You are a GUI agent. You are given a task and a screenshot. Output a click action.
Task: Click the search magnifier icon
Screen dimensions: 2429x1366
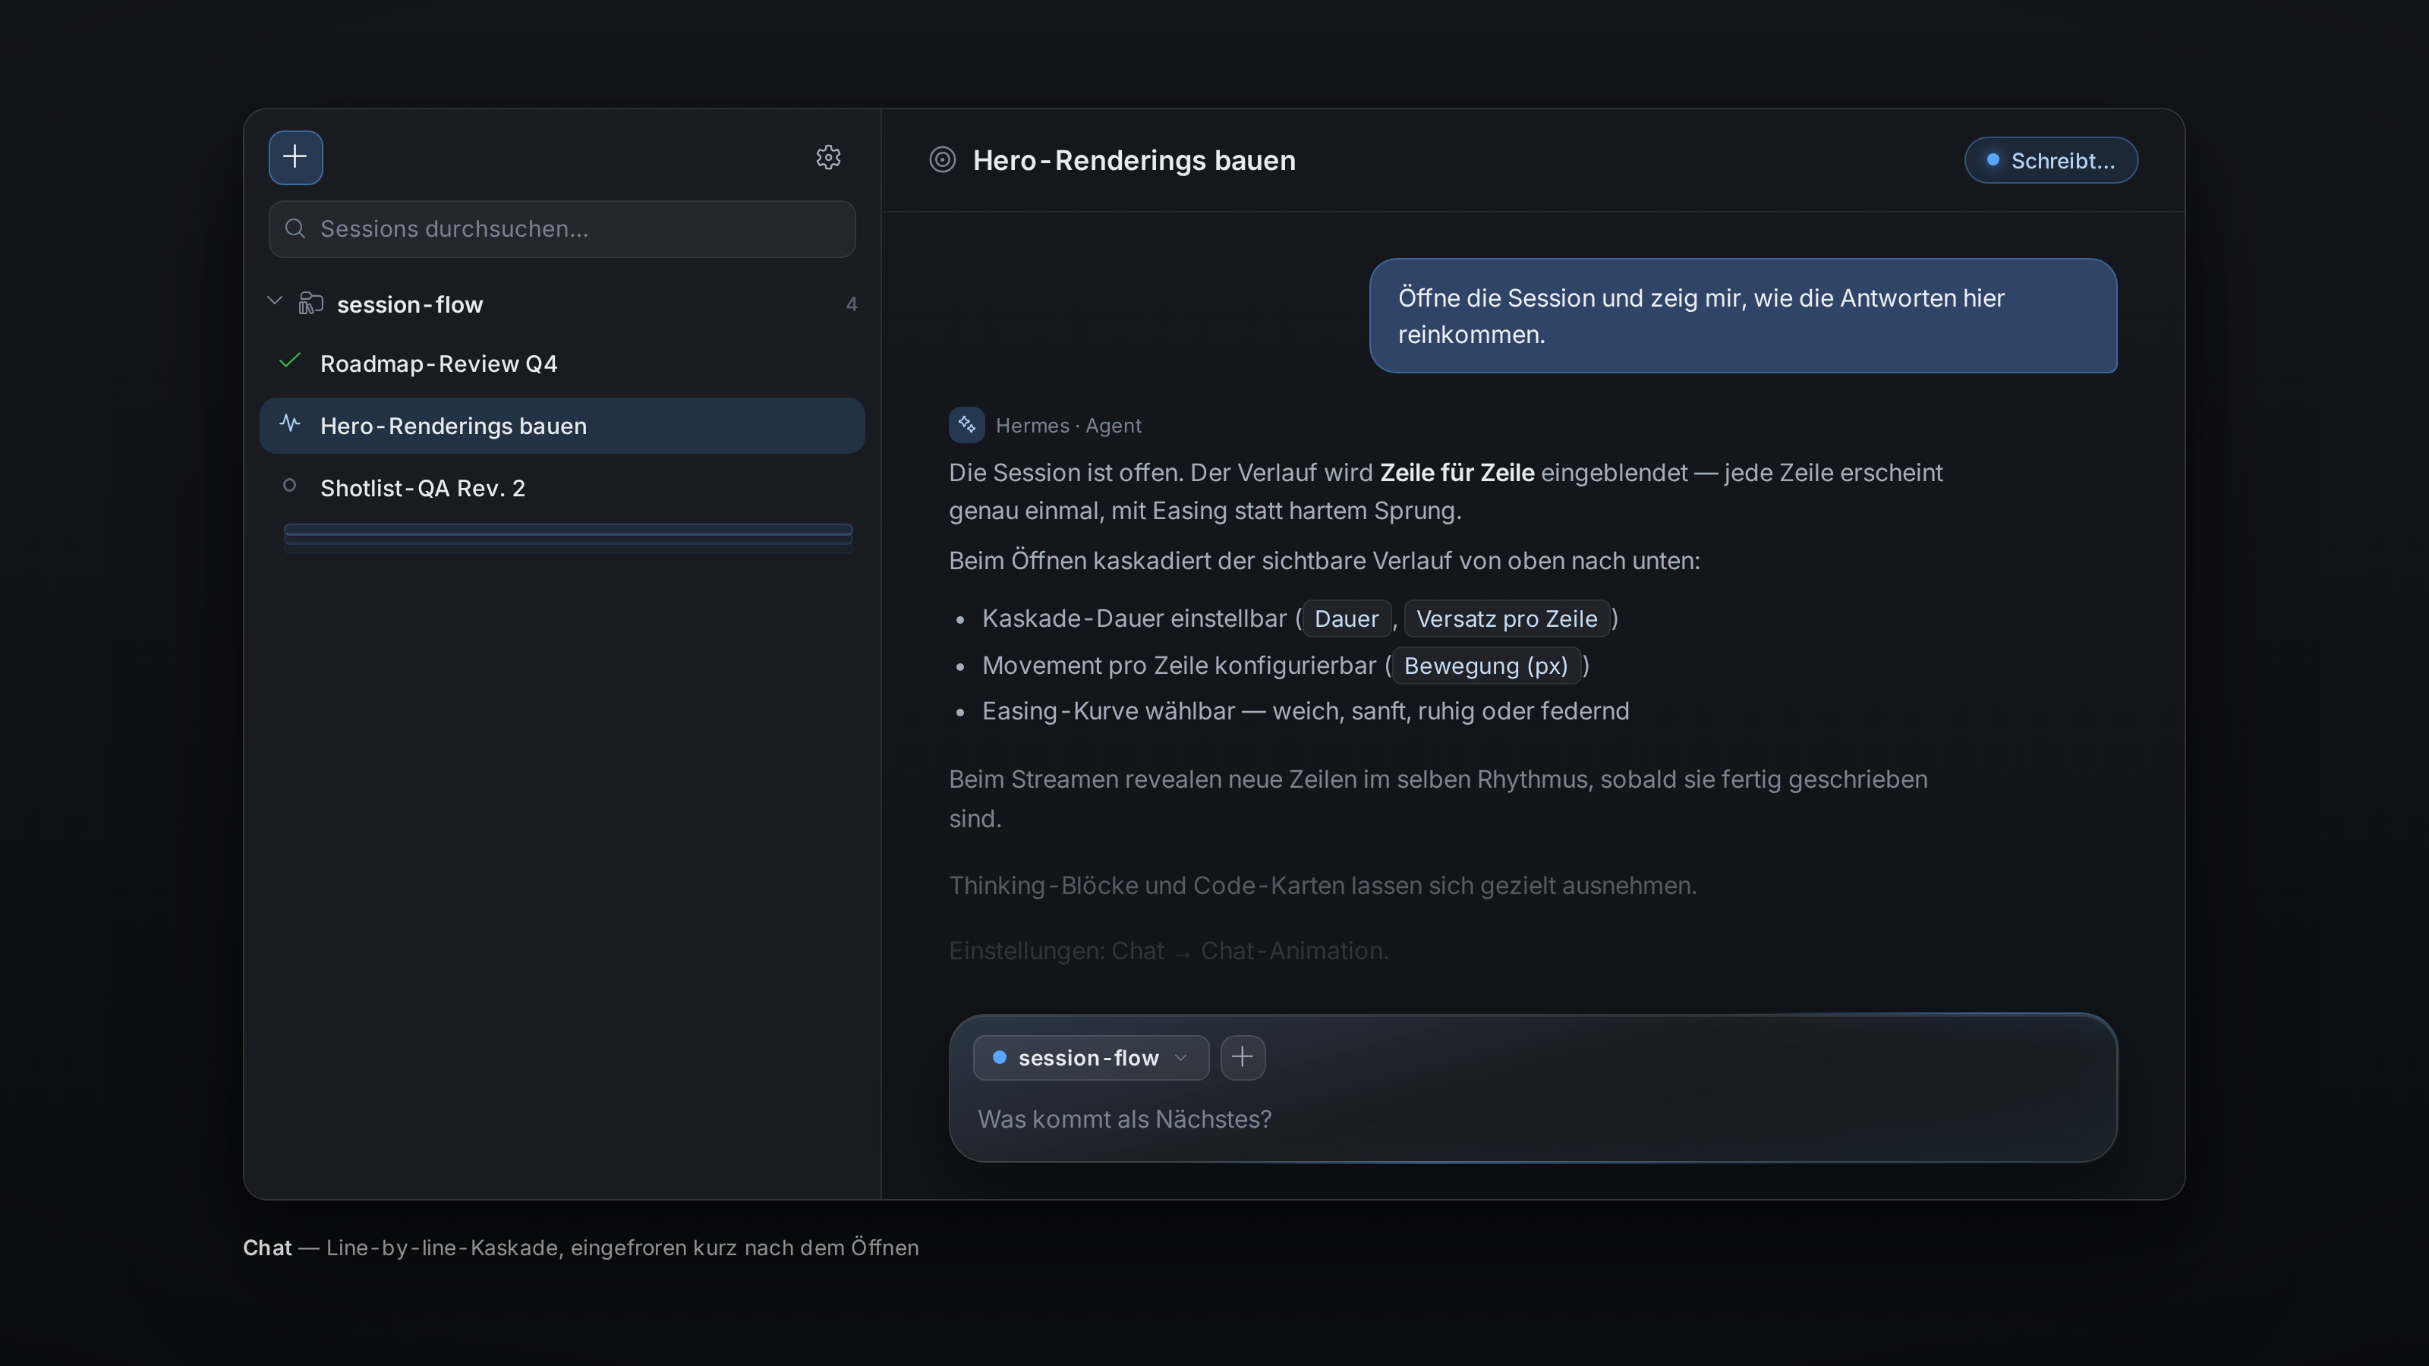click(295, 228)
